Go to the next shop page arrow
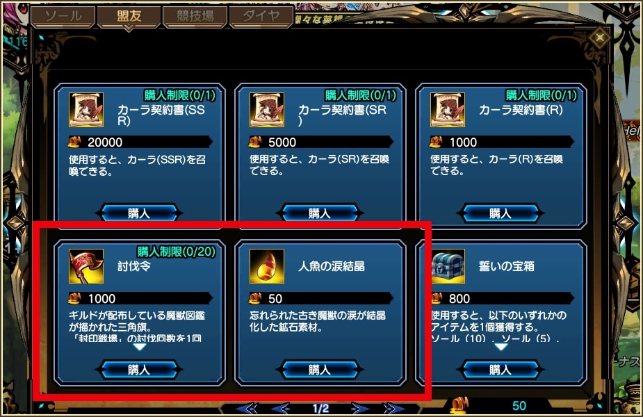Screen dimensions: 643x417 pyautogui.click(x=359, y=409)
